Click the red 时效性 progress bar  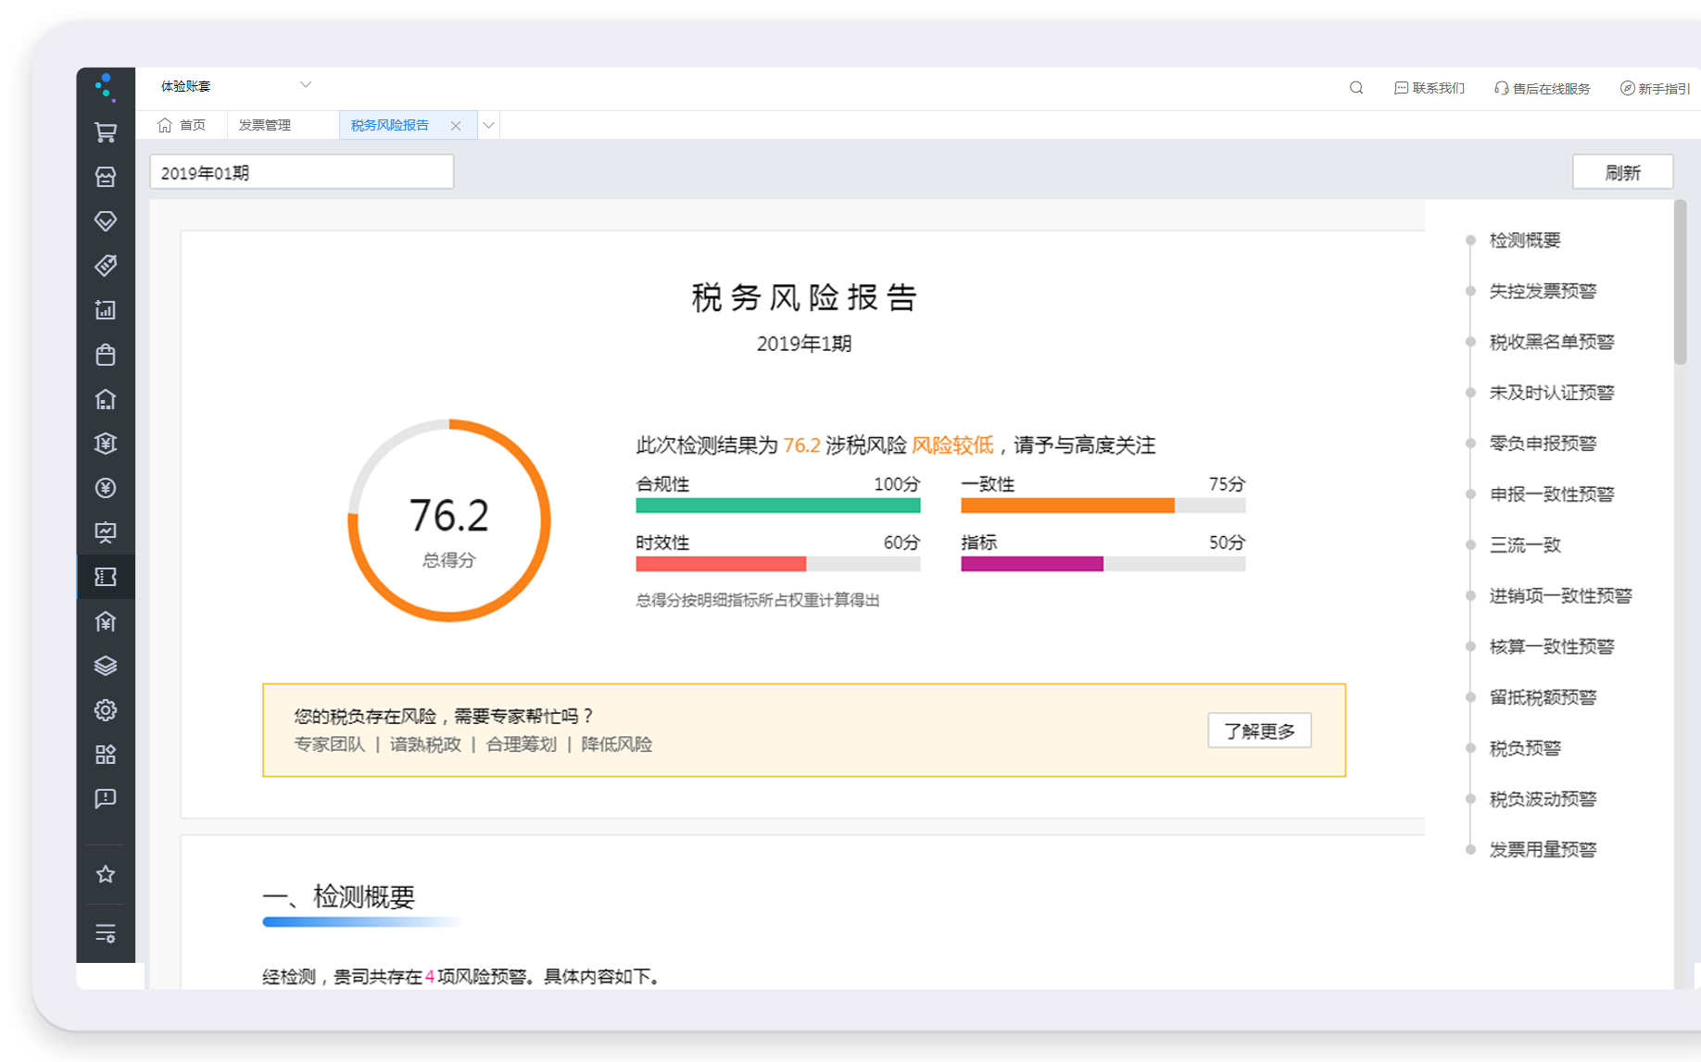pyautogui.click(x=777, y=564)
